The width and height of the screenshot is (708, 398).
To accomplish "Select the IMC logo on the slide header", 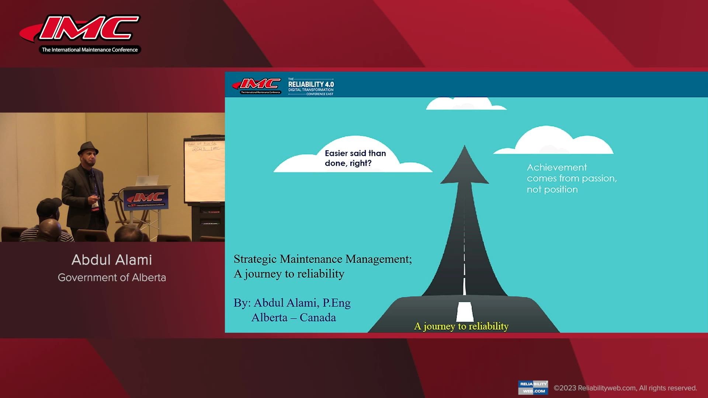I will [258, 84].
